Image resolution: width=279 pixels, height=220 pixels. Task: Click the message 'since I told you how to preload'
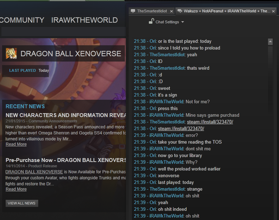pos(189,48)
